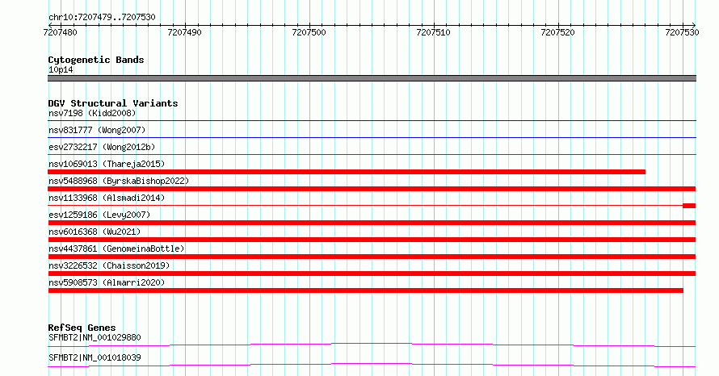
Task: Open the RefSeq Genes track title
Action: [82, 328]
